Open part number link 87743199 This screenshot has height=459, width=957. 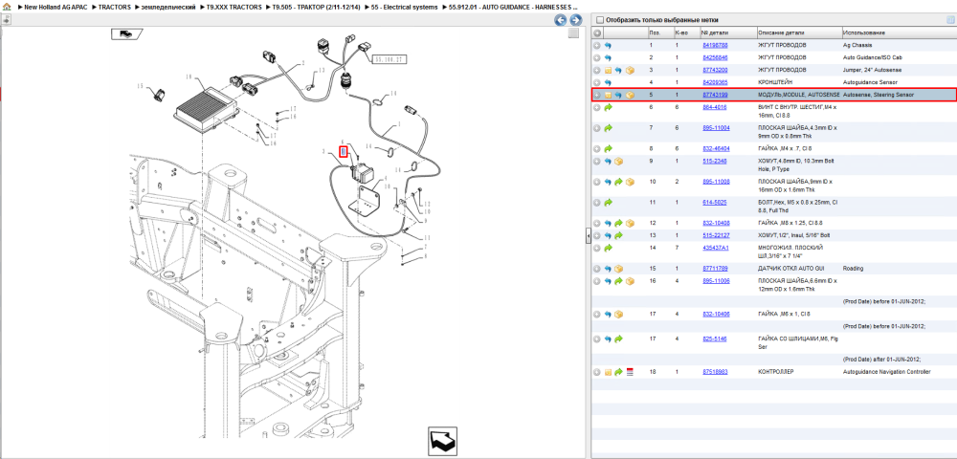pyautogui.click(x=715, y=95)
